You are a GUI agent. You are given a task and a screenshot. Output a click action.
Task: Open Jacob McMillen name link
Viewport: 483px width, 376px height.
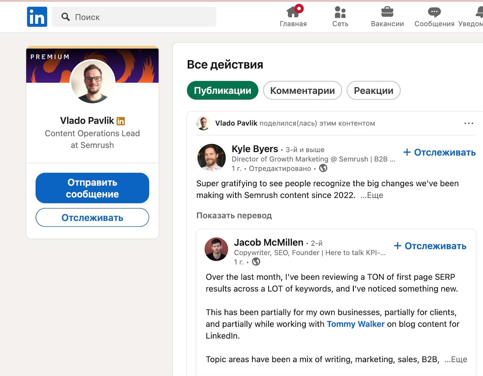pos(269,242)
